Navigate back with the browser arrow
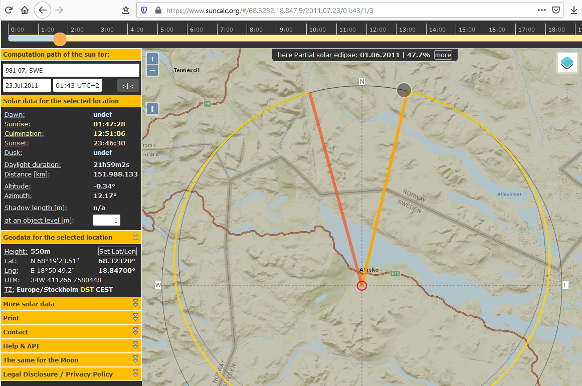Viewport: 582px width, 386px height. tap(42, 10)
